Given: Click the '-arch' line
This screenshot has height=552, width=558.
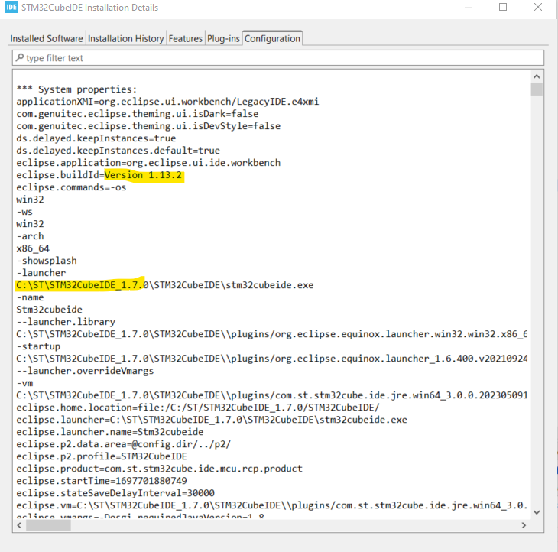Looking at the screenshot, I should pyautogui.click(x=30, y=236).
